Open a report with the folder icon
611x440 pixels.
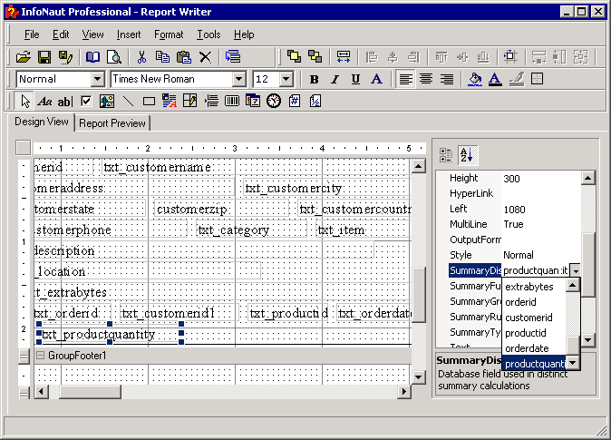tap(24, 57)
